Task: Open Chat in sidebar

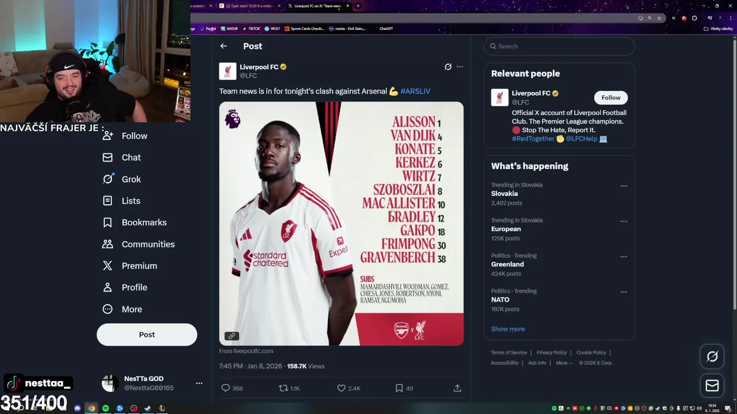Action: coord(121,158)
